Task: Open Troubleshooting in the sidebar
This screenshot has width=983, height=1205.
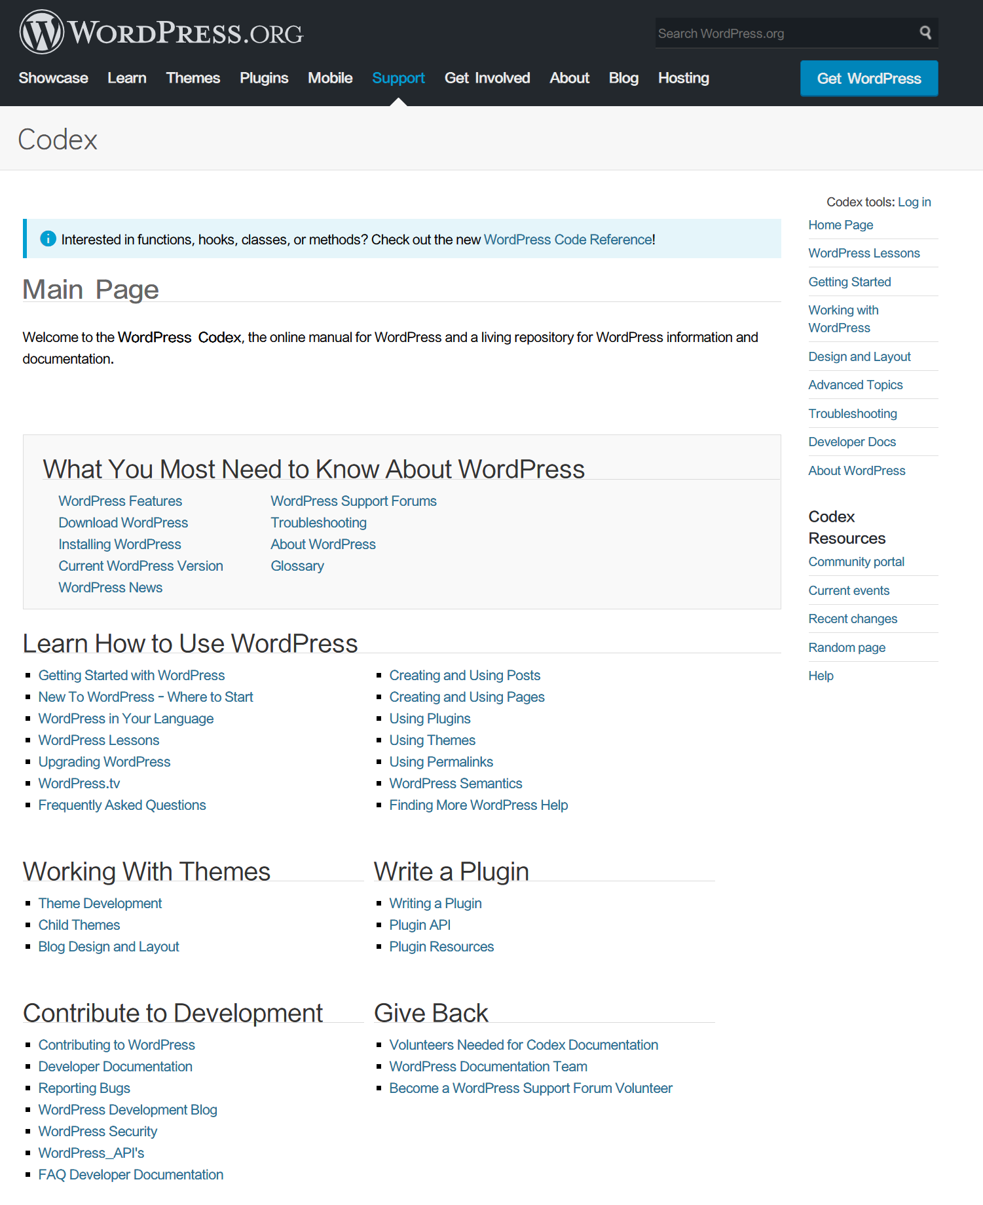Action: tap(853, 413)
